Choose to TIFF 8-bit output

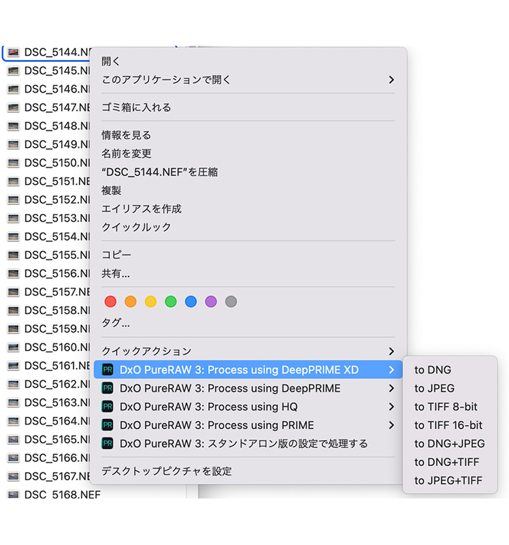(x=446, y=407)
